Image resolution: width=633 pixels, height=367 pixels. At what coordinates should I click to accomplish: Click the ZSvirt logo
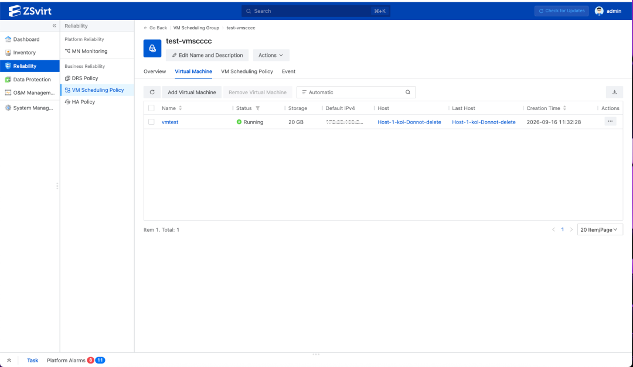tap(30, 11)
